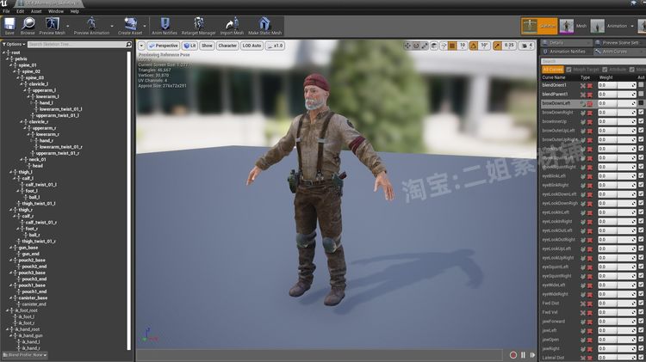Open the Blend Profile dropdown
The image size is (646, 362).
coord(26,355)
